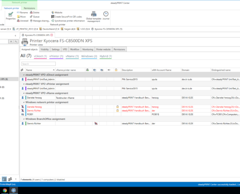Filter by vPrinter (1) assignments
This screenshot has height=194, width=240.
click(56, 56)
